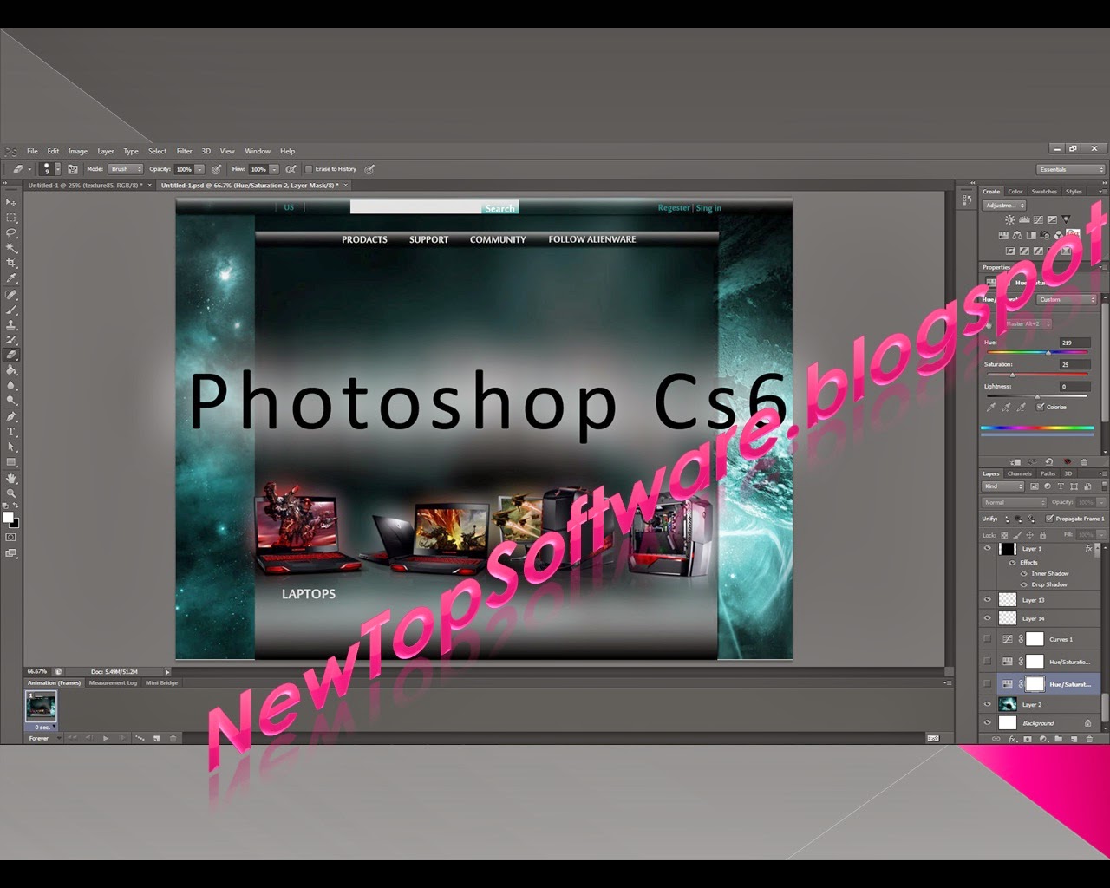Open the File menu

pyautogui.click(x=32, y=151)
